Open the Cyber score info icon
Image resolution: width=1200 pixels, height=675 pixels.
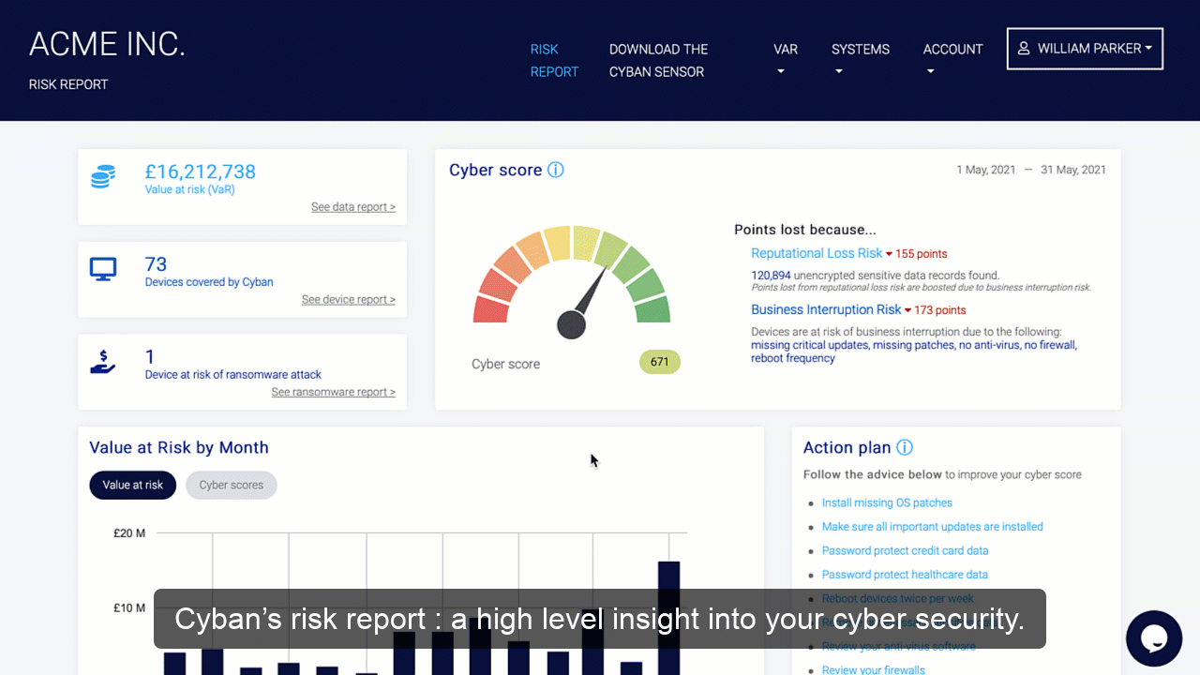556,170
